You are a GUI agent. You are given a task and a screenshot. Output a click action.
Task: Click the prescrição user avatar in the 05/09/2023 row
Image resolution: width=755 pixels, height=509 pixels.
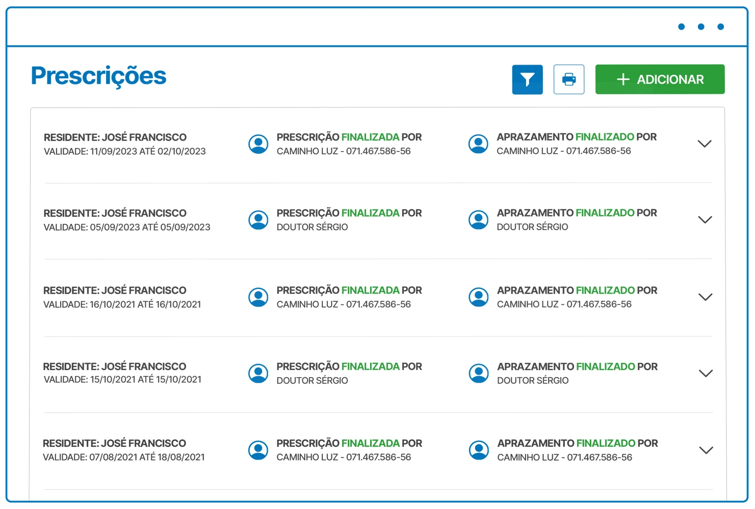[258, 220]
